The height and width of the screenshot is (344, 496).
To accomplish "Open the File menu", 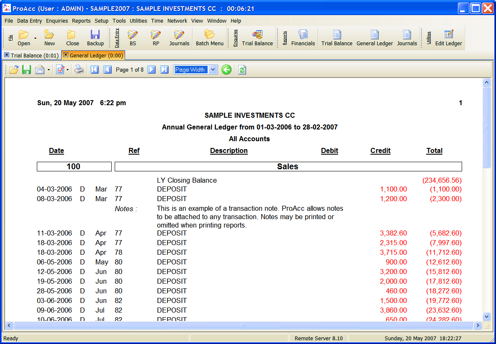I will (9, 21).
